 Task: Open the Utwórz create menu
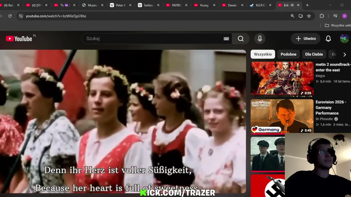(306, 39)
